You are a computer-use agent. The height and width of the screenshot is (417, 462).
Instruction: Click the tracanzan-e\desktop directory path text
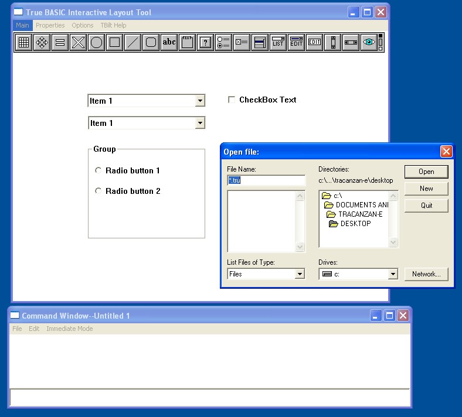[x=356, y=180]
